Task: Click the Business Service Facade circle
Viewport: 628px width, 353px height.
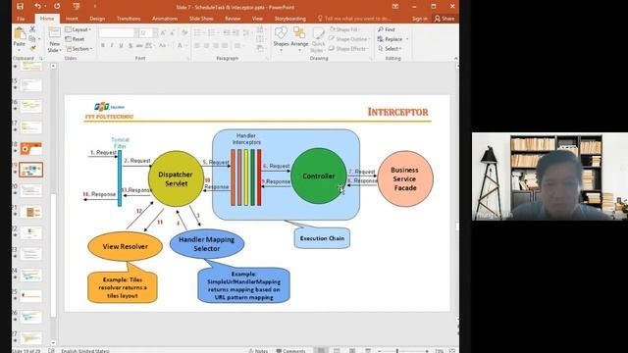Action: click(x=405, y=178)
